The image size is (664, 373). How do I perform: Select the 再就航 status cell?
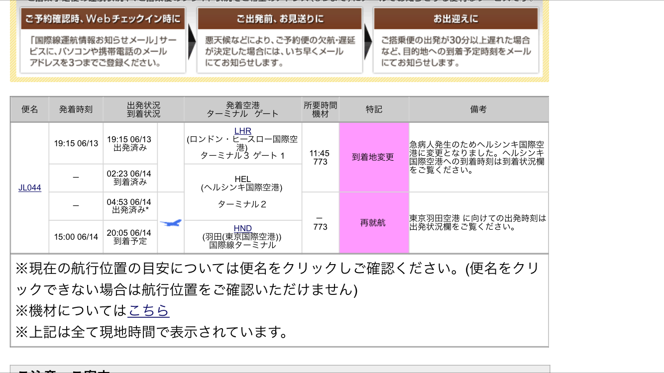[374, 223]
